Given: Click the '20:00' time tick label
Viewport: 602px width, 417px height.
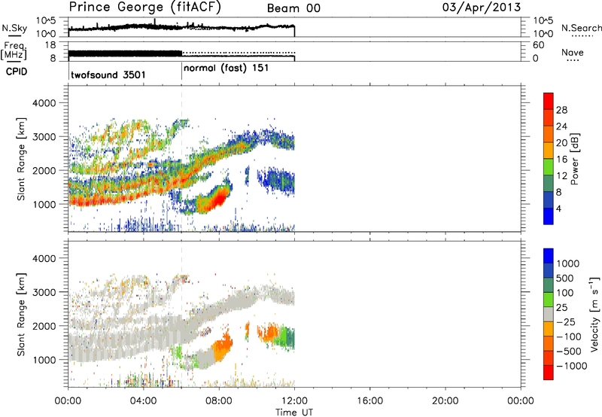Looking at the screenshot, I should pos(445,401).
